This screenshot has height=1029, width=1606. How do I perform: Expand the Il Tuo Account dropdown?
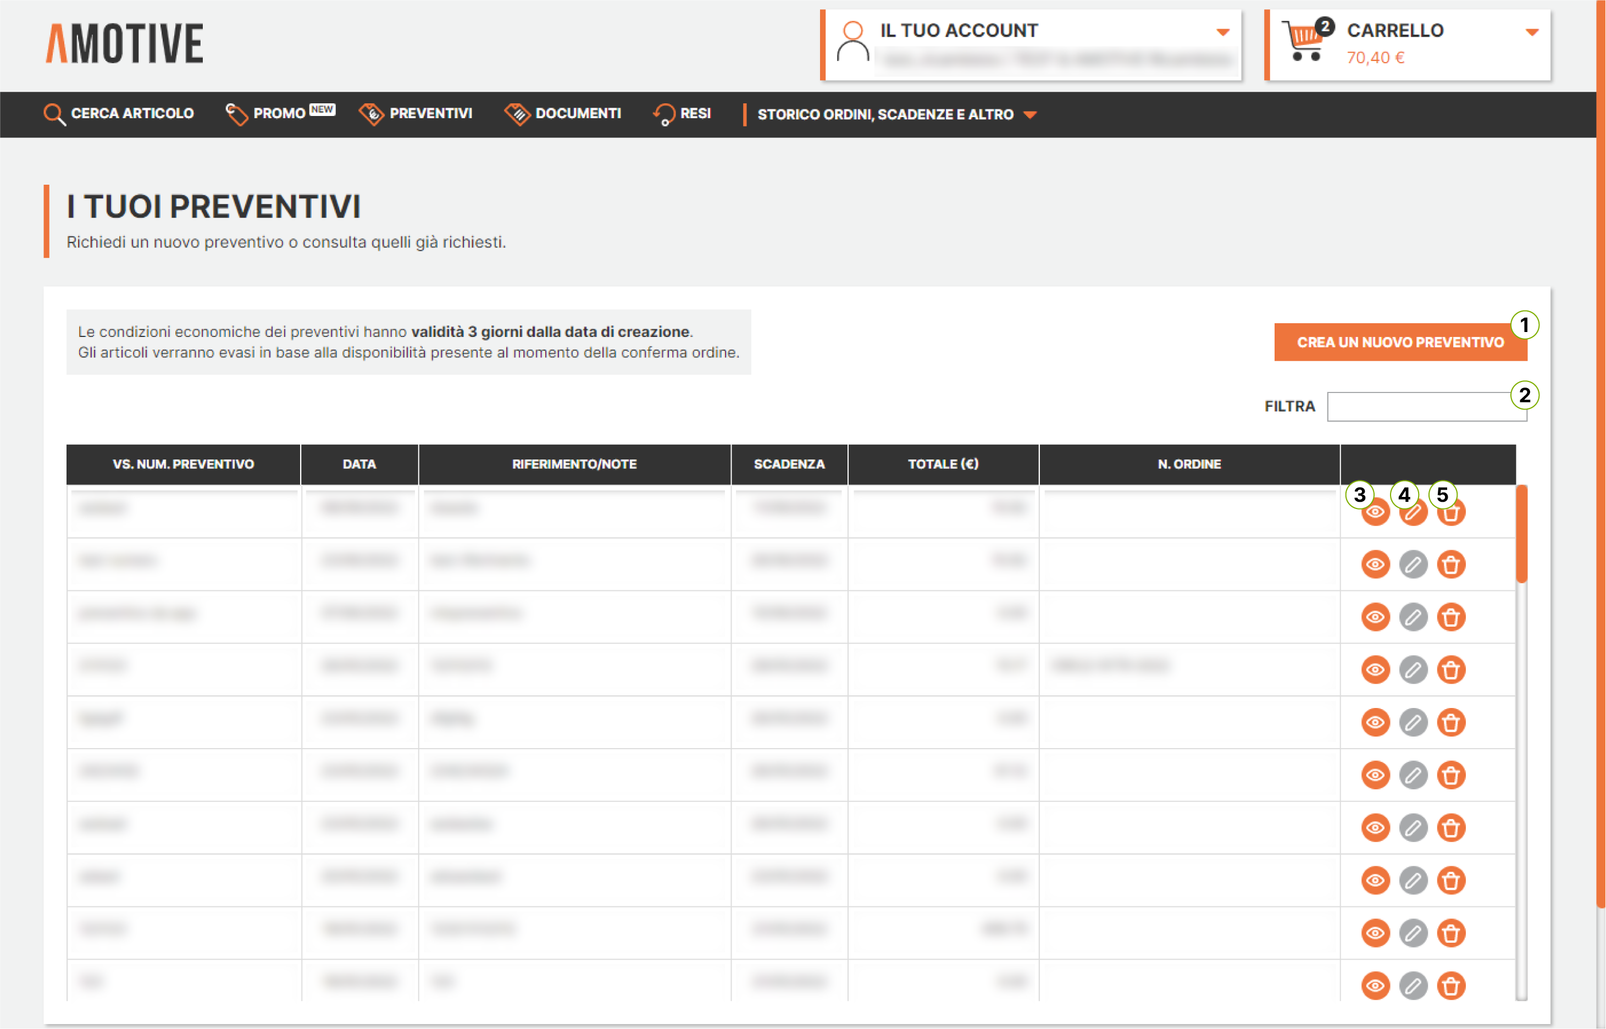click(1222, 32)
